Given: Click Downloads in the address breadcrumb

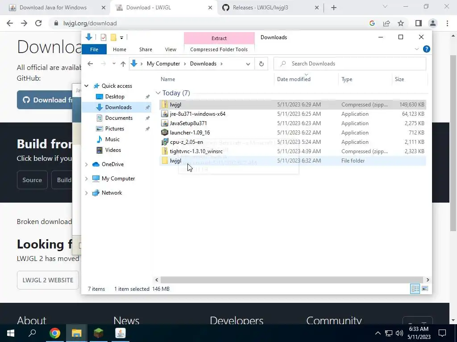Looking at the screenshot, I should pos(203,64).
